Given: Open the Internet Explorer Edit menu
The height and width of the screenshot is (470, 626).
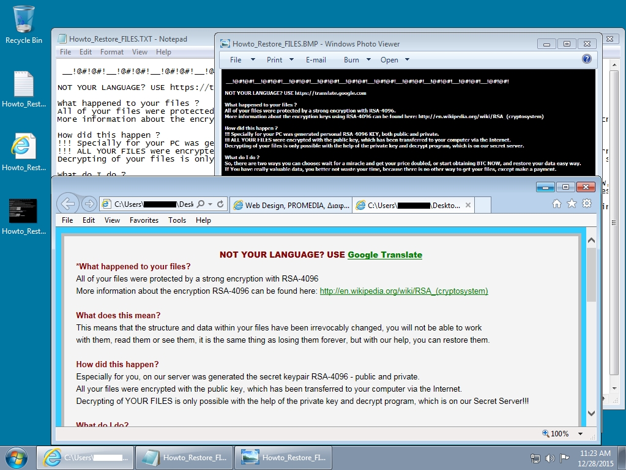Looking at the screenshot, I should pyautogui.click(x=89, y=220).
